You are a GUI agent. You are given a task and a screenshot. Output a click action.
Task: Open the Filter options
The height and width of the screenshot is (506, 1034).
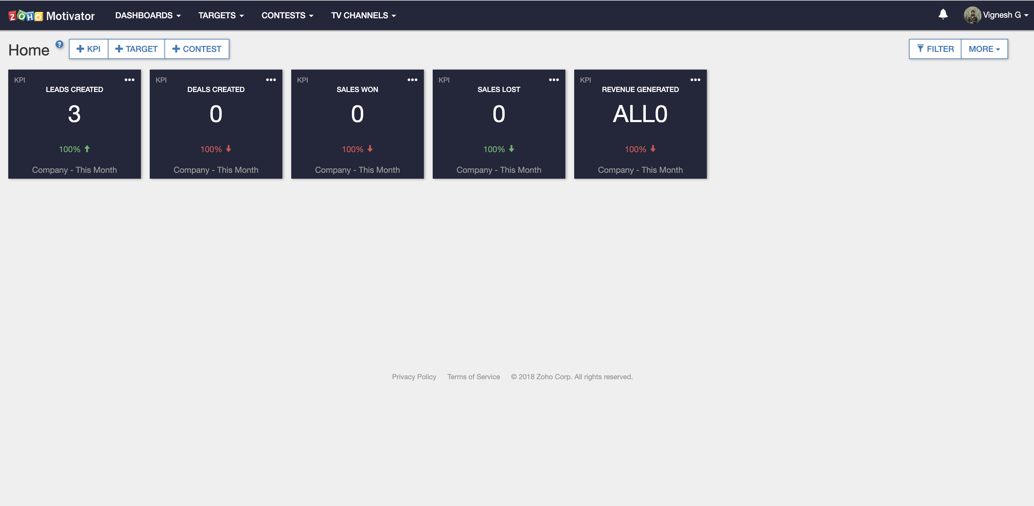[x=935, y=49]
